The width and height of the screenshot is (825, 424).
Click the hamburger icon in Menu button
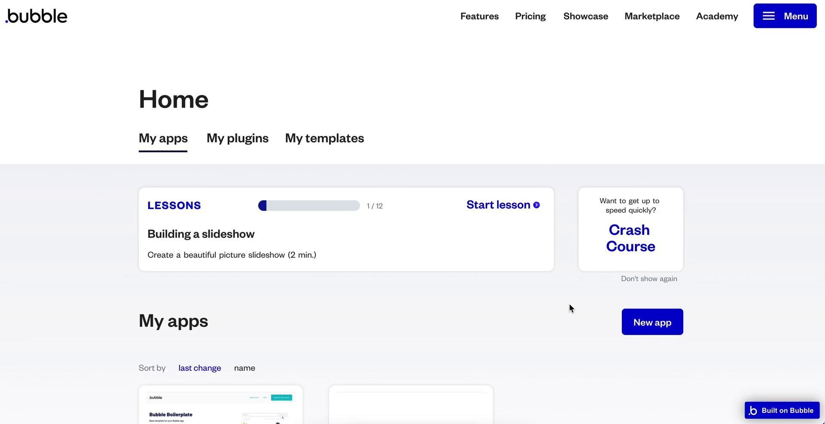(768, 16)
